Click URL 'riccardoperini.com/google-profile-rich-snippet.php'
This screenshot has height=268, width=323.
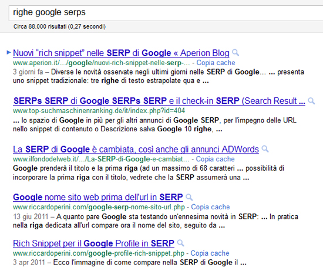pos(99,253)
